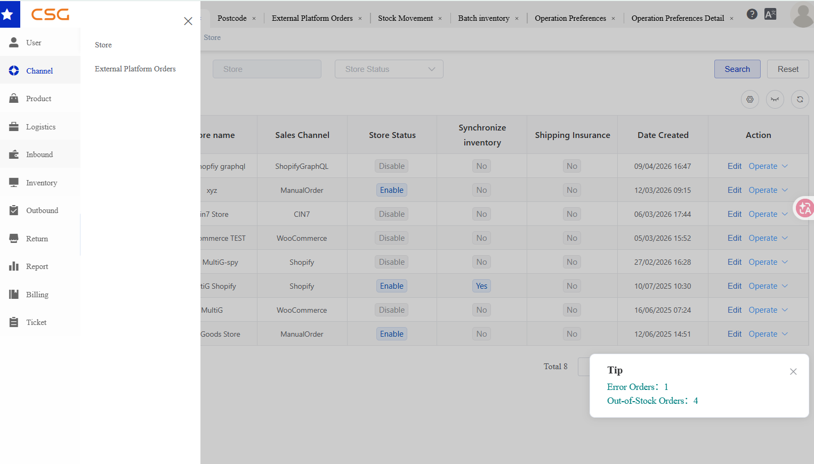The image size is (814, 464).
Task: Switch to Operation Preferences Detail tab
Action: 678,18
